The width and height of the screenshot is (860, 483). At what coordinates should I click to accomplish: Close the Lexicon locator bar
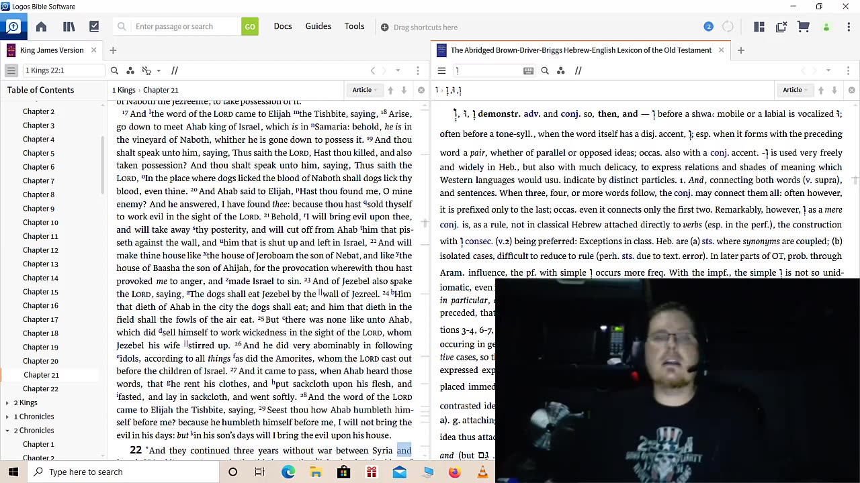(x=851, y=90)
